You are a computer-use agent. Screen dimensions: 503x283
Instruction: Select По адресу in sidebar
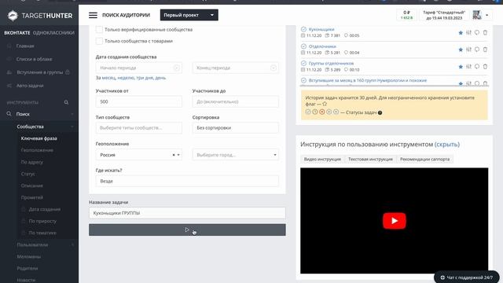tap(31, 162)
